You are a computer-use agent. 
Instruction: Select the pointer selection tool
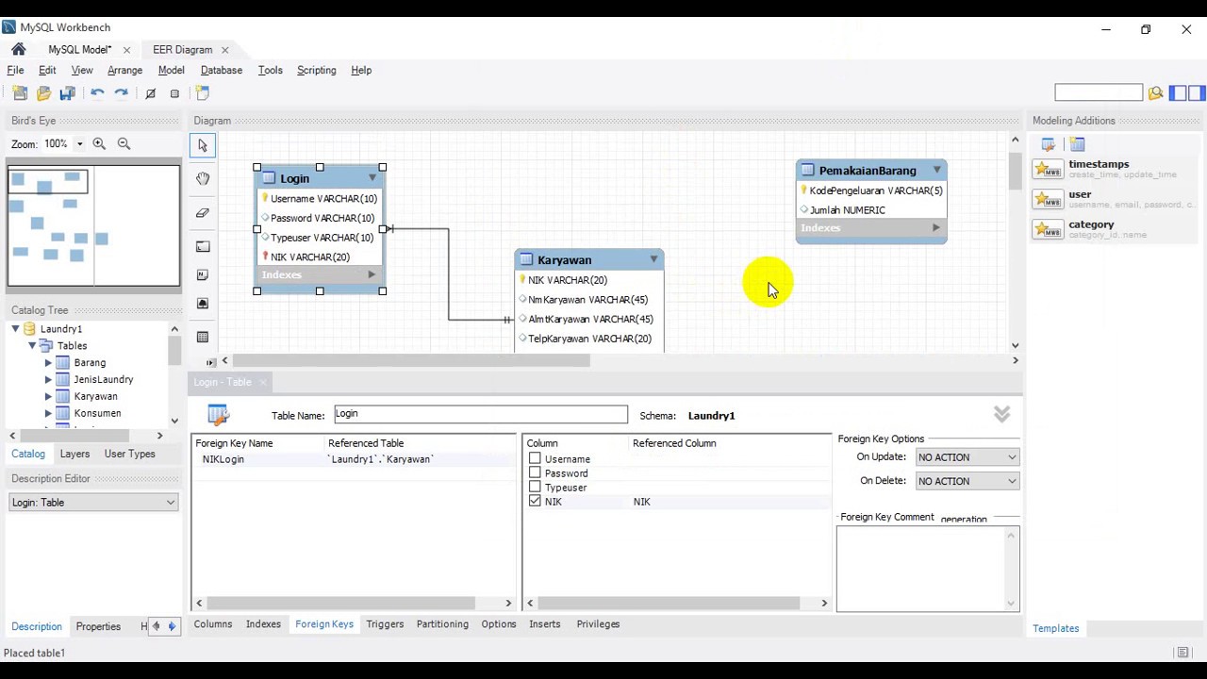(x=203, y=145)
